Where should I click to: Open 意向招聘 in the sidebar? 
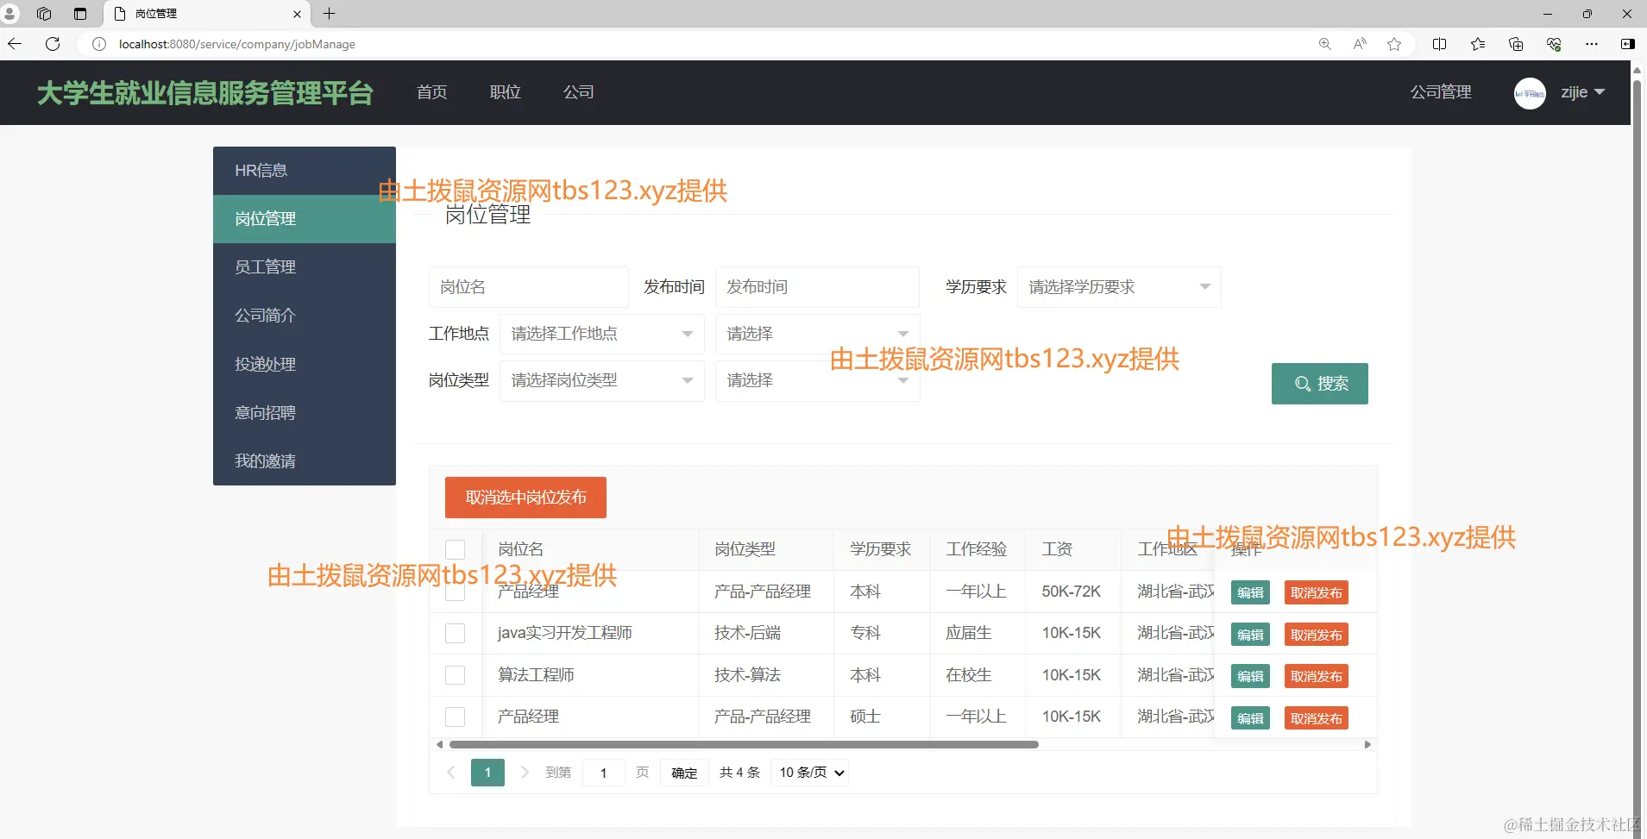[305, 413]
